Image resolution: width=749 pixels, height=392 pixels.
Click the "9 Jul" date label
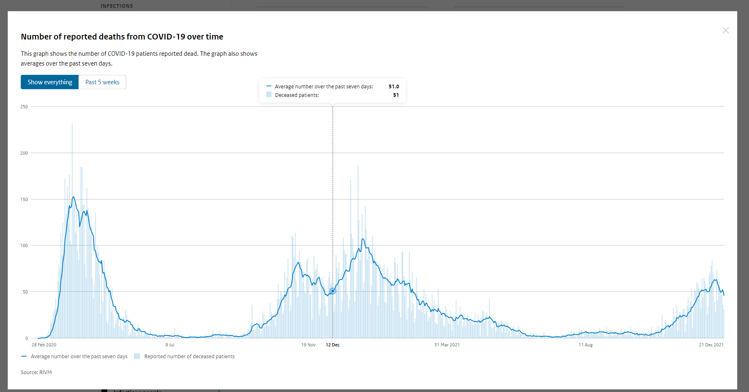click(x=170, y=345)
